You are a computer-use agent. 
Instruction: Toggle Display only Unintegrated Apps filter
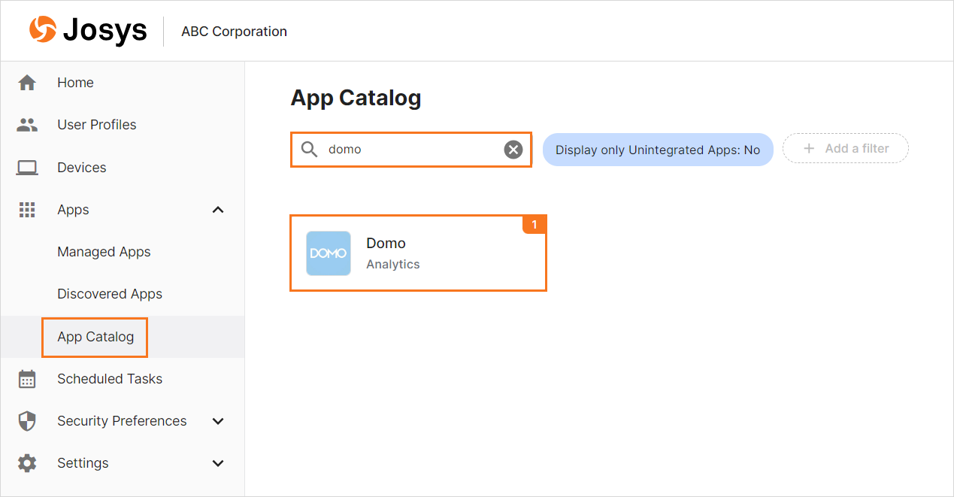click(658, 150)
